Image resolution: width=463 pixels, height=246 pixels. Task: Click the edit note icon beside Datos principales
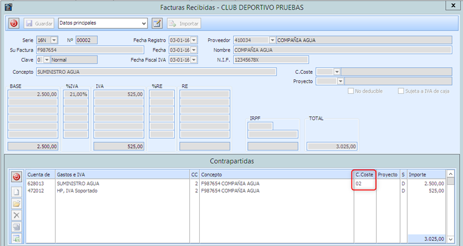click(x=157, y=23)
